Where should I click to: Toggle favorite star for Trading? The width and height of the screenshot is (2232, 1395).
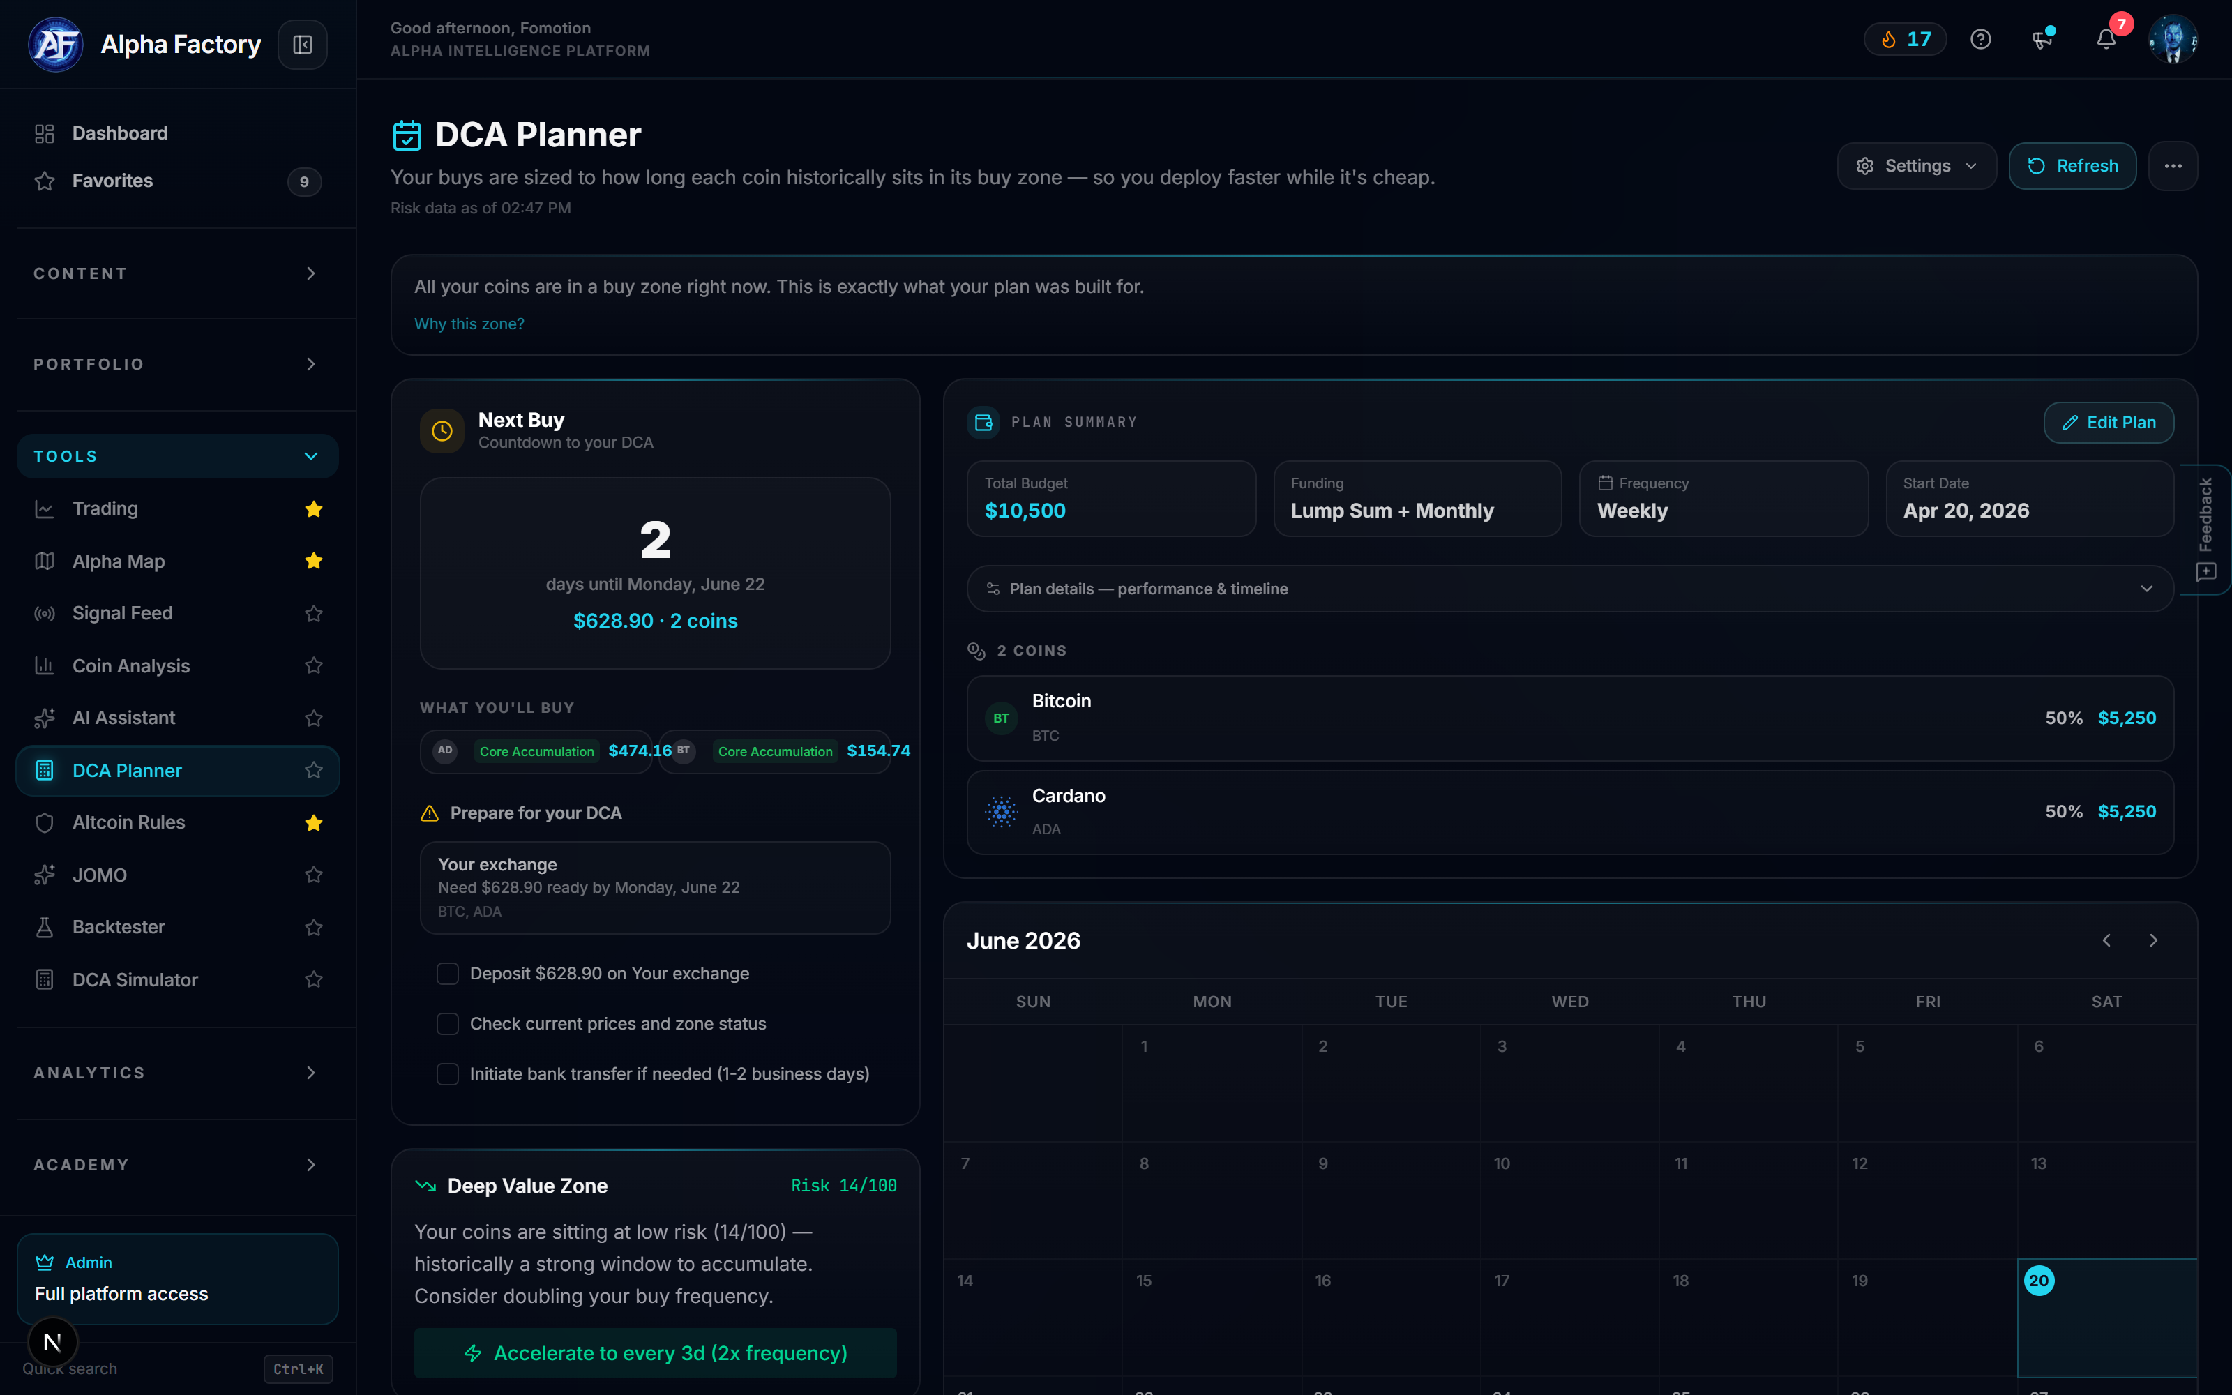point(314,508)
